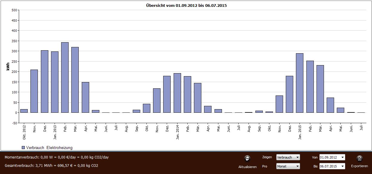Click the Exportieren text label
This screenshot has height=174, width=372.
[359, 166]
